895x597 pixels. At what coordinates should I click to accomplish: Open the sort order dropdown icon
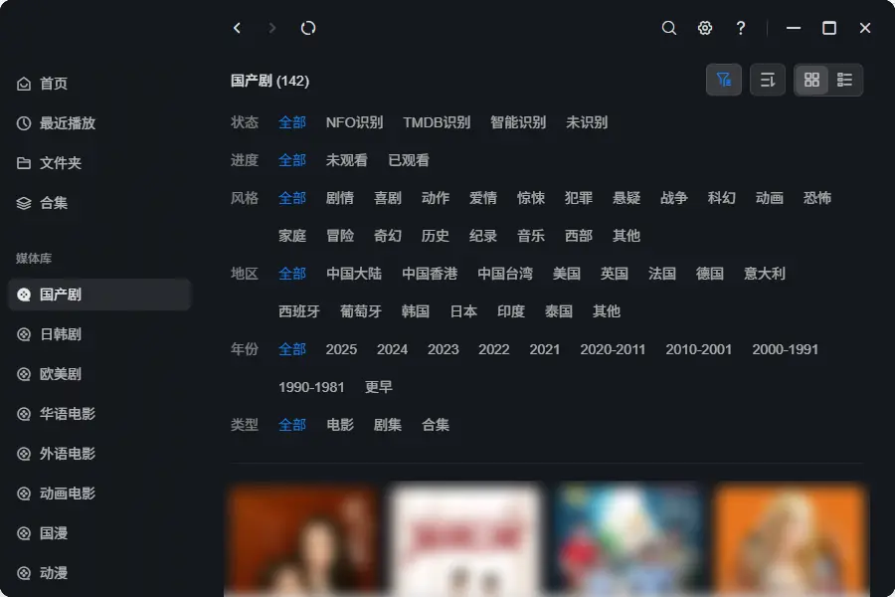(768, 80)
